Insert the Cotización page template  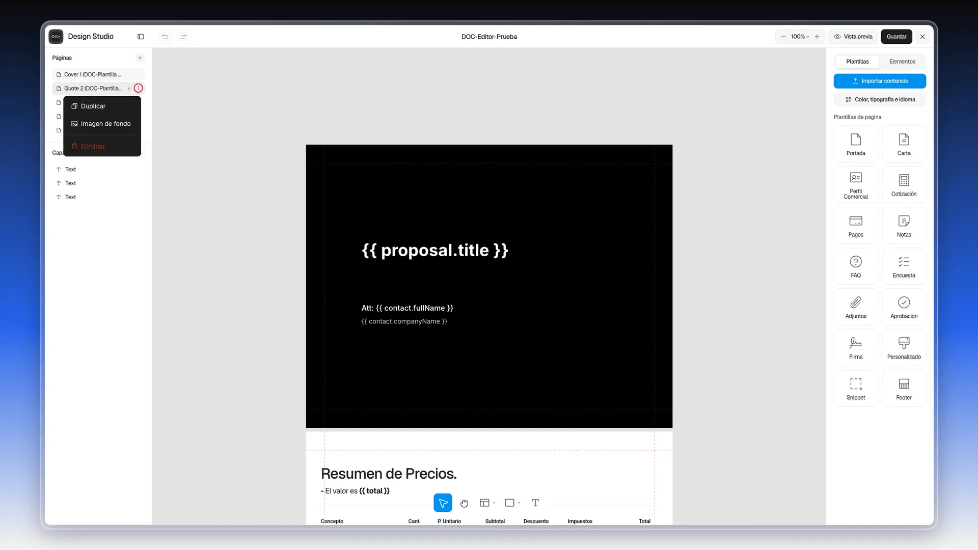[904, 185]
